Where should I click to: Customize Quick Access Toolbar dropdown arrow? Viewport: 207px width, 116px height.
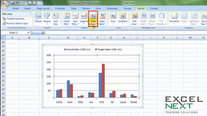[45, 3]
